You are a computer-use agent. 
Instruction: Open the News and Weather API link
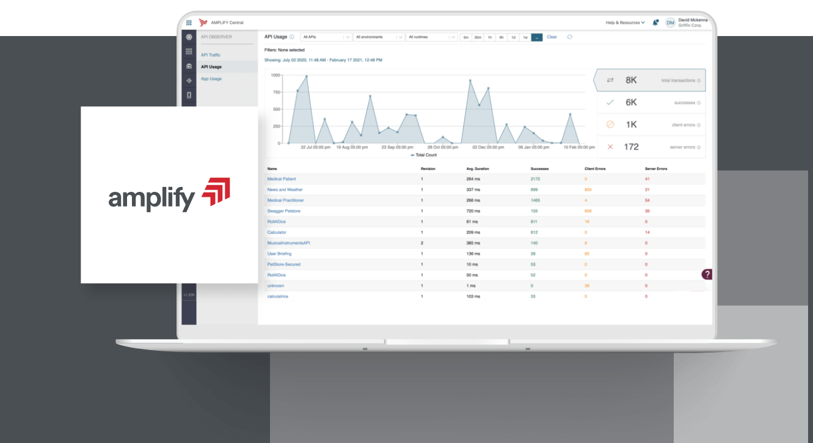coord(285,189)
